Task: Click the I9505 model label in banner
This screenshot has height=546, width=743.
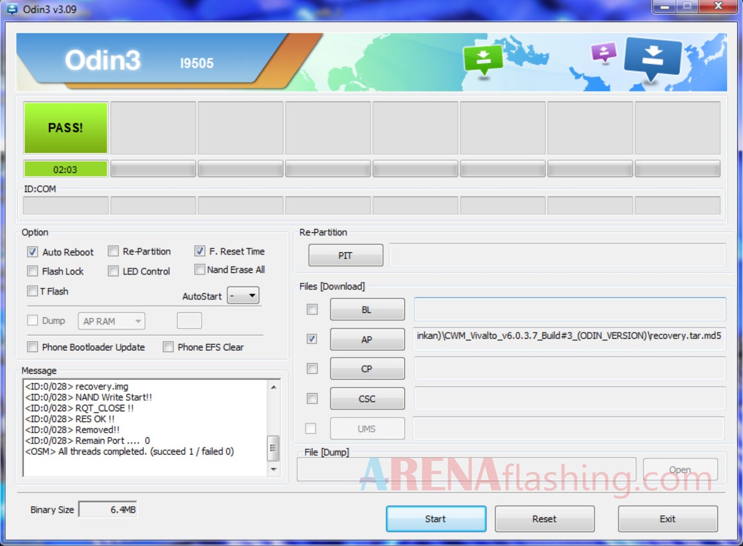Action: [197, 63]
